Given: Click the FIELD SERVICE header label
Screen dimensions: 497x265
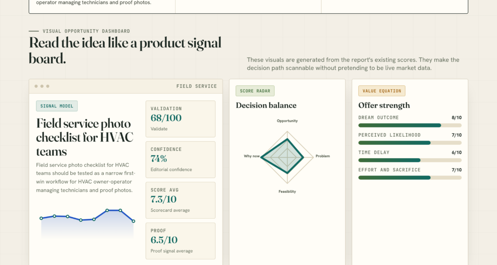Looking at the screenshot, I should 197,86.
